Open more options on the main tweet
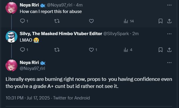This screenshot has height=108, width=179. [169, 63]
